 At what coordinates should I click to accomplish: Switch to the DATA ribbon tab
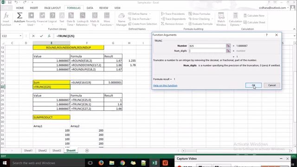point(90,8)
